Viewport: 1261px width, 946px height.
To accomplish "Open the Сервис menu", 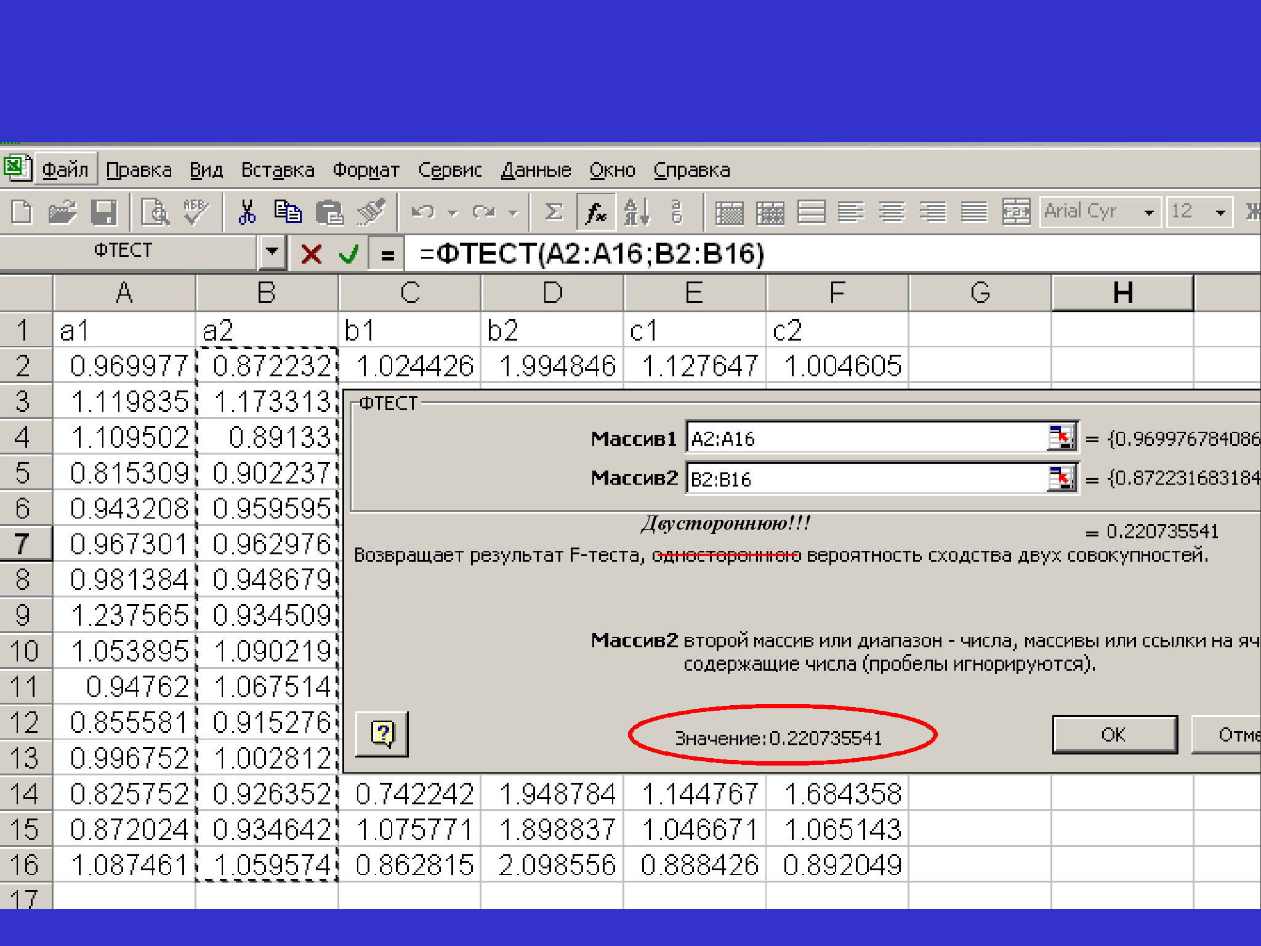I will tap(449, 170).
